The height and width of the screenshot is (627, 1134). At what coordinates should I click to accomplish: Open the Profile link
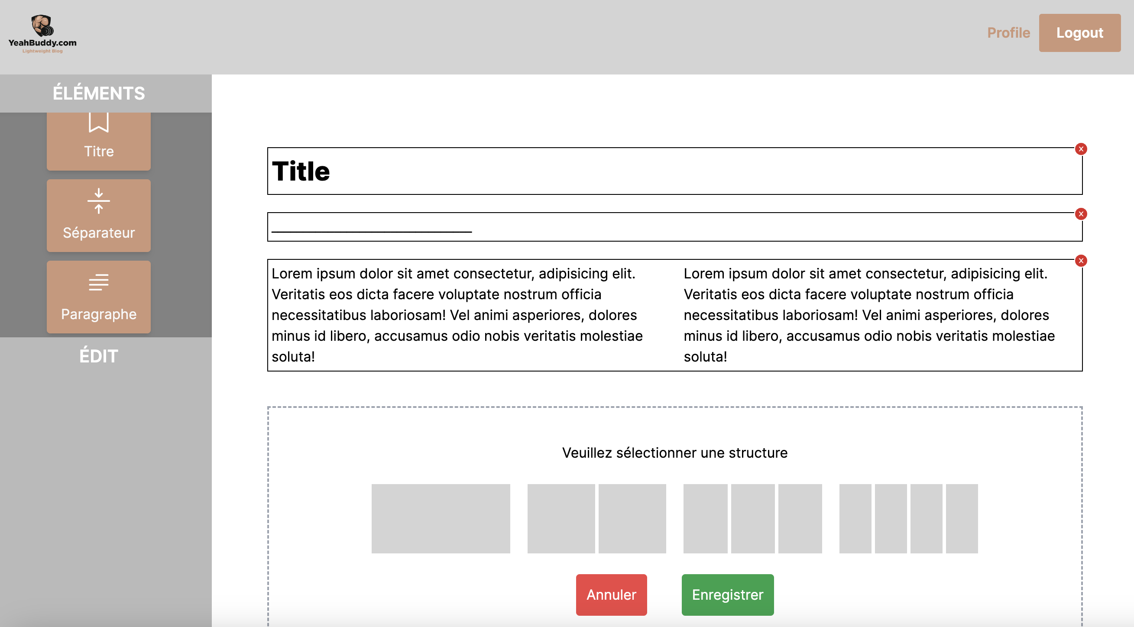[x=1008, y=32]
